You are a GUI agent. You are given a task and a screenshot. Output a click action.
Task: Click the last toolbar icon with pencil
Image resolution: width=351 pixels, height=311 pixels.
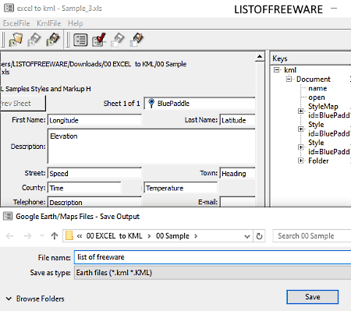136,40
